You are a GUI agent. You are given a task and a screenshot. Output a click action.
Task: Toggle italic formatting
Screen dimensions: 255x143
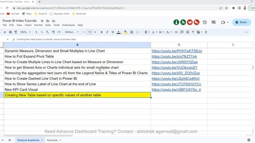click(x=107, y=32)
